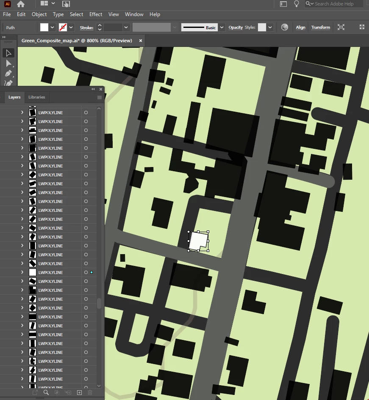This screenshot has height=400, width=369.
Task: Switch to the Libraries tab
Action: coord(36,97)
